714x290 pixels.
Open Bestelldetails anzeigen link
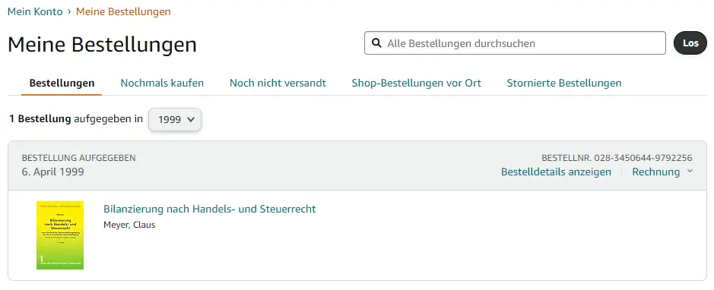click(556, 172)
